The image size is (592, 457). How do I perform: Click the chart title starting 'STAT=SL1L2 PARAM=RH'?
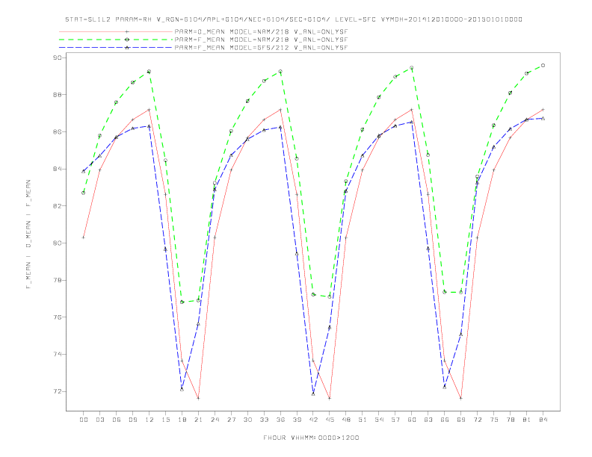tap(294, 19)
